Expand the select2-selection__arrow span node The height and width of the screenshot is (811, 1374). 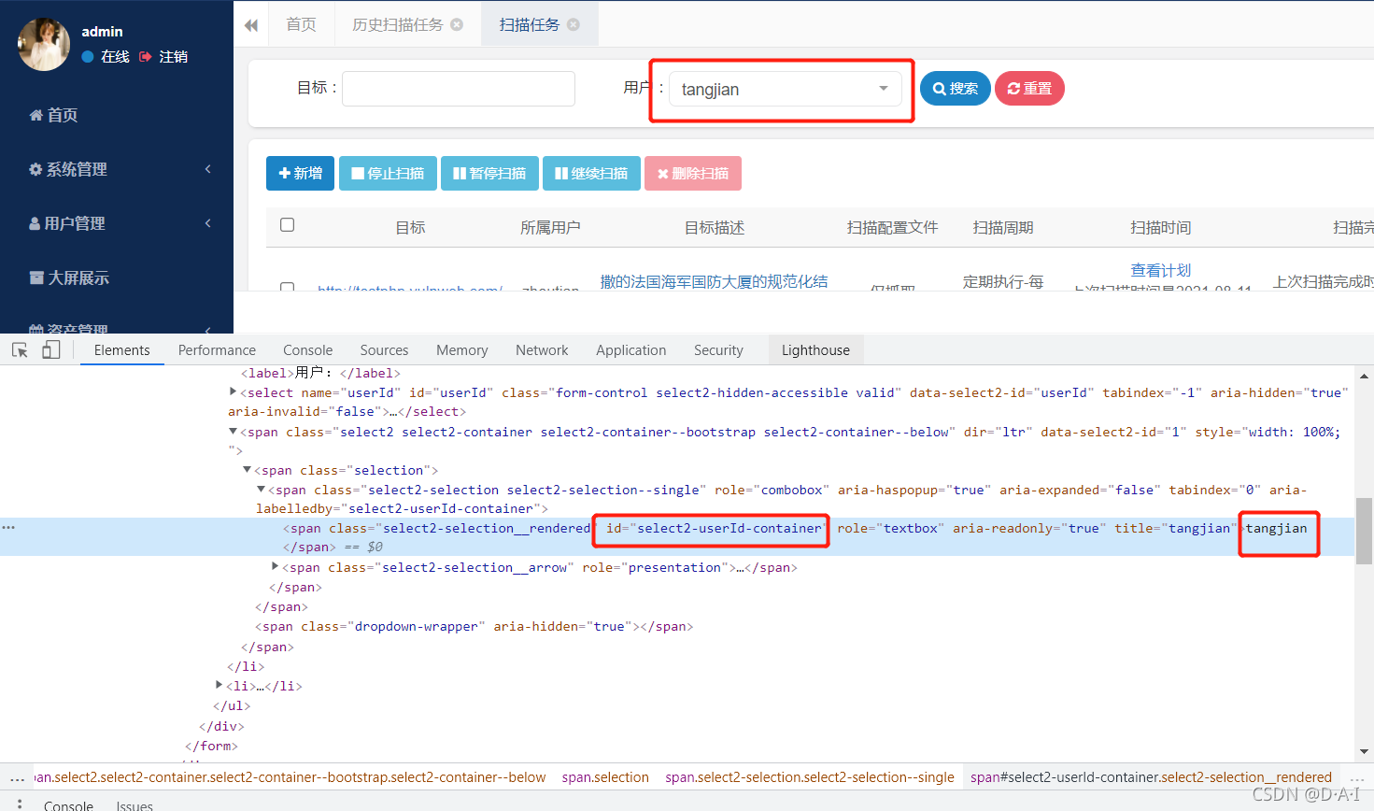click(x=275, y=566)
